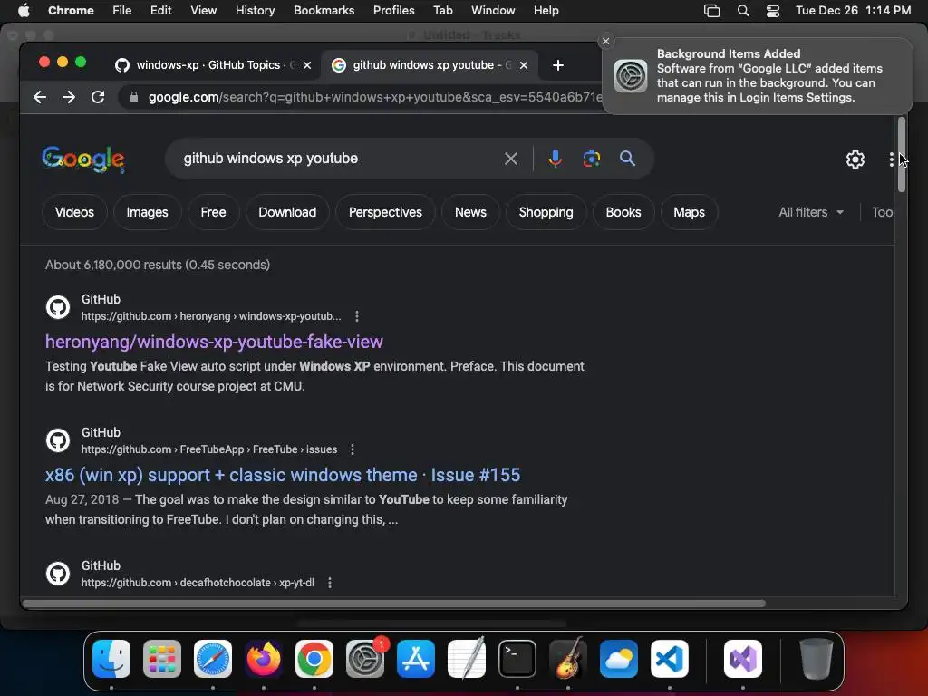Click the Background Items Added notification text

(x=769, y=76)
